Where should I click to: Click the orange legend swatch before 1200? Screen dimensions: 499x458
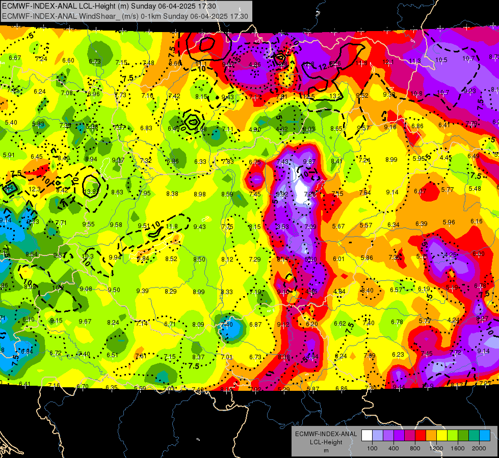point(431,436)
